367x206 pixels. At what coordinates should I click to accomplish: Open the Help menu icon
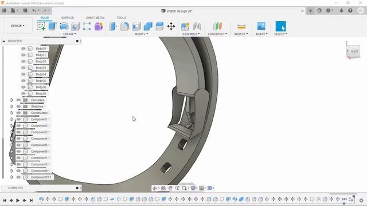[350, 10]
